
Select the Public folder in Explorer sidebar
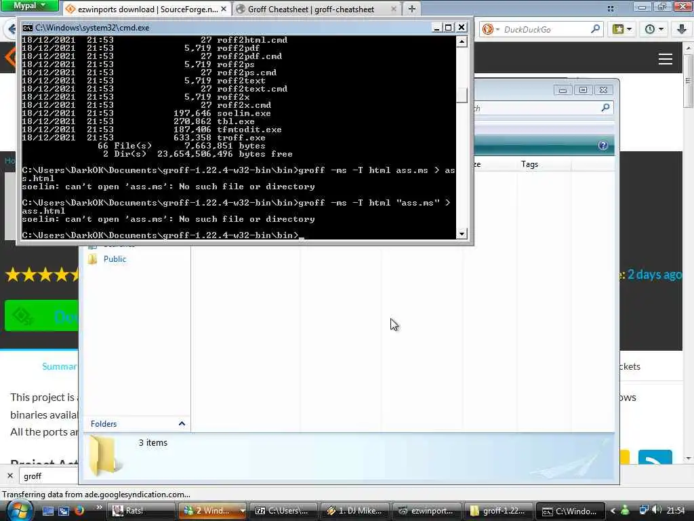(114, 259)
